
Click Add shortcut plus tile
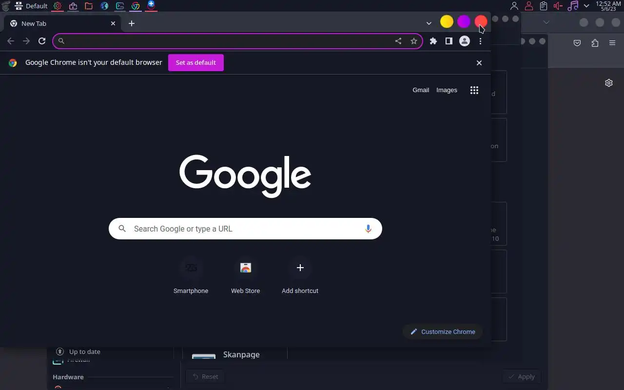pos(300,276)
